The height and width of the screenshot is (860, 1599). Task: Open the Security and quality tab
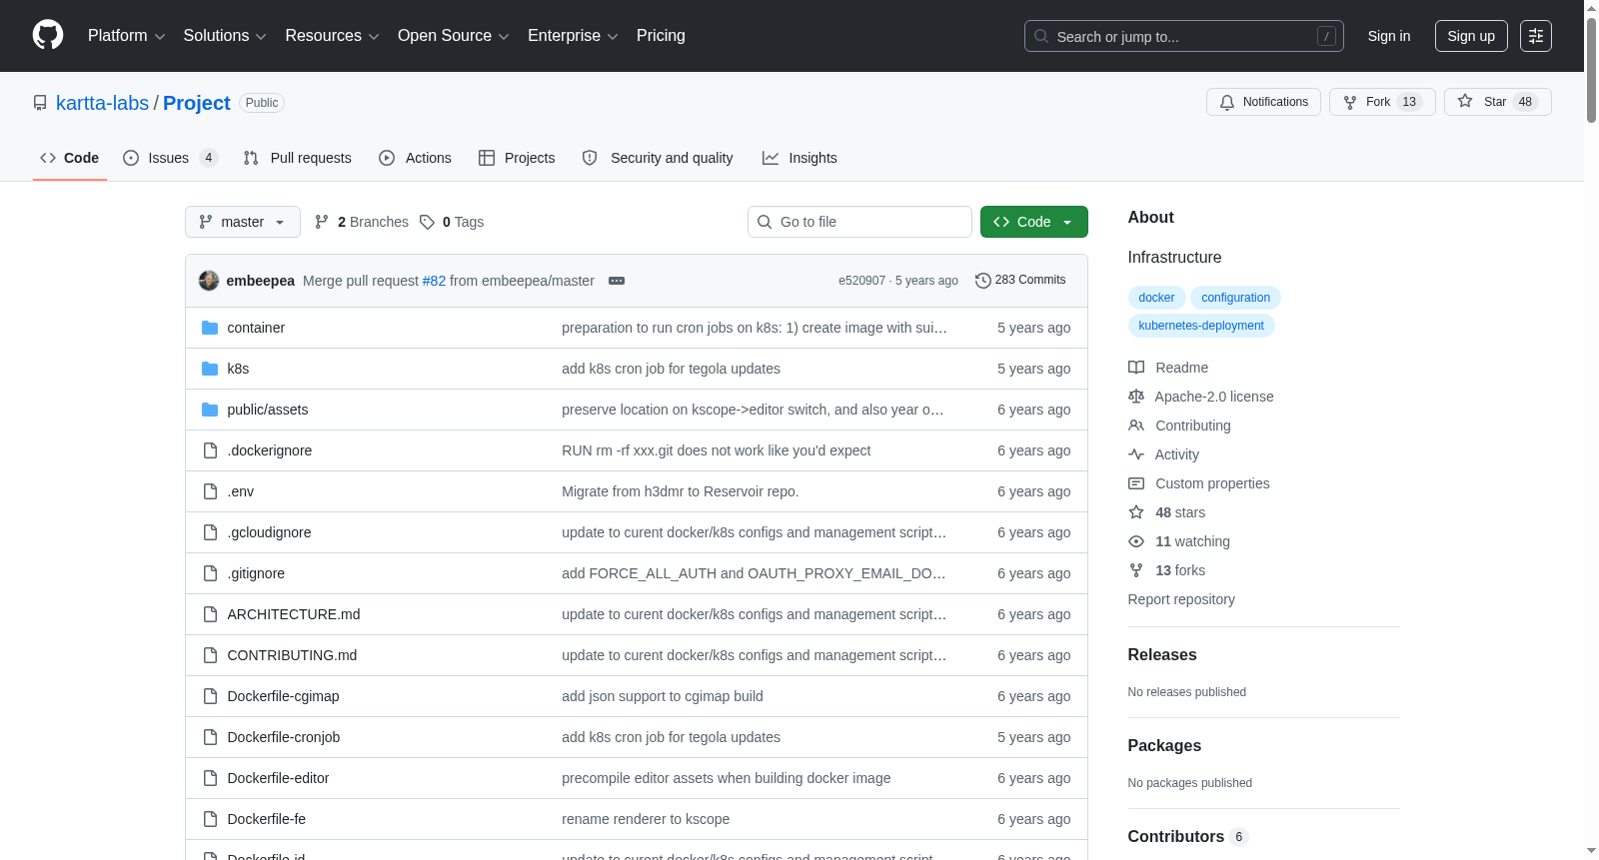coord(658,158)
